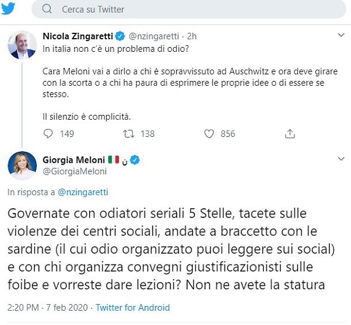Open the @nzingaretti handle next to the name
The width and height of the screenshot is (351, 325).
click(x=150, y=36)
